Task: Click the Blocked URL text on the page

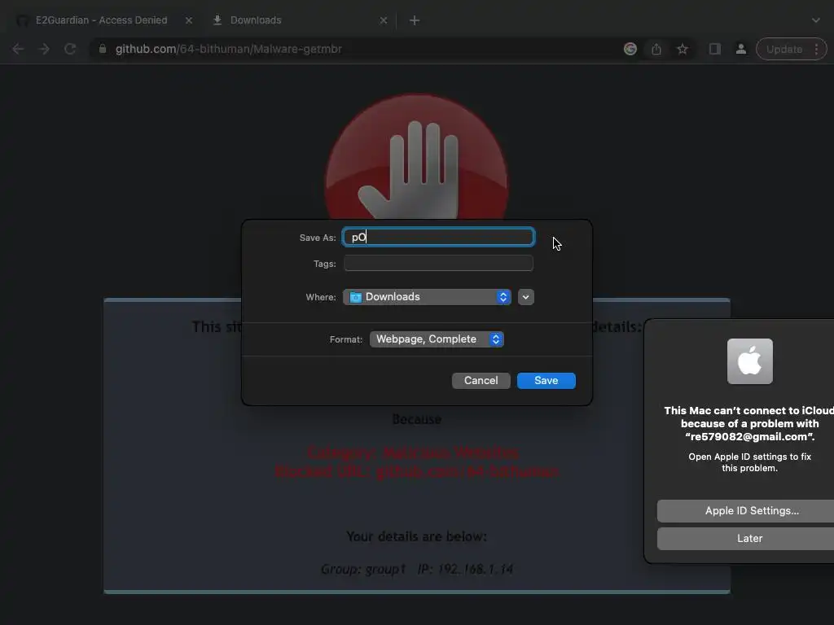Action: (416, 471)
